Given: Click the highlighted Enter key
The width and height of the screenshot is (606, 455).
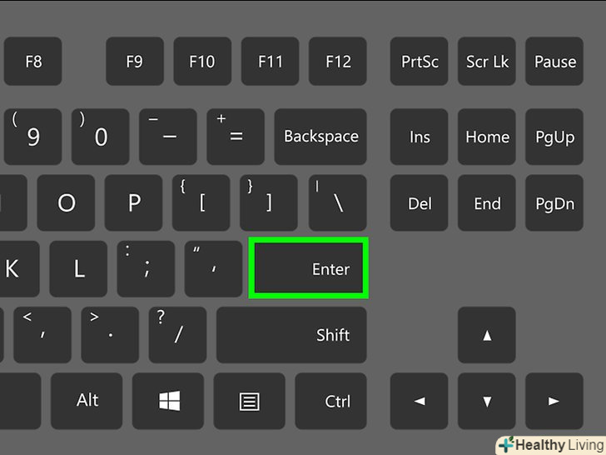Looking at the screenshot, I should pyautogui.click(x=308, y=268).
